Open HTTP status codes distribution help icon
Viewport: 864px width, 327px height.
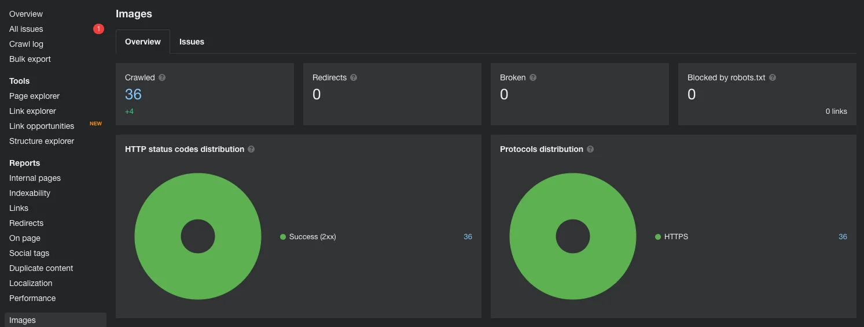(x=251, y=149)
